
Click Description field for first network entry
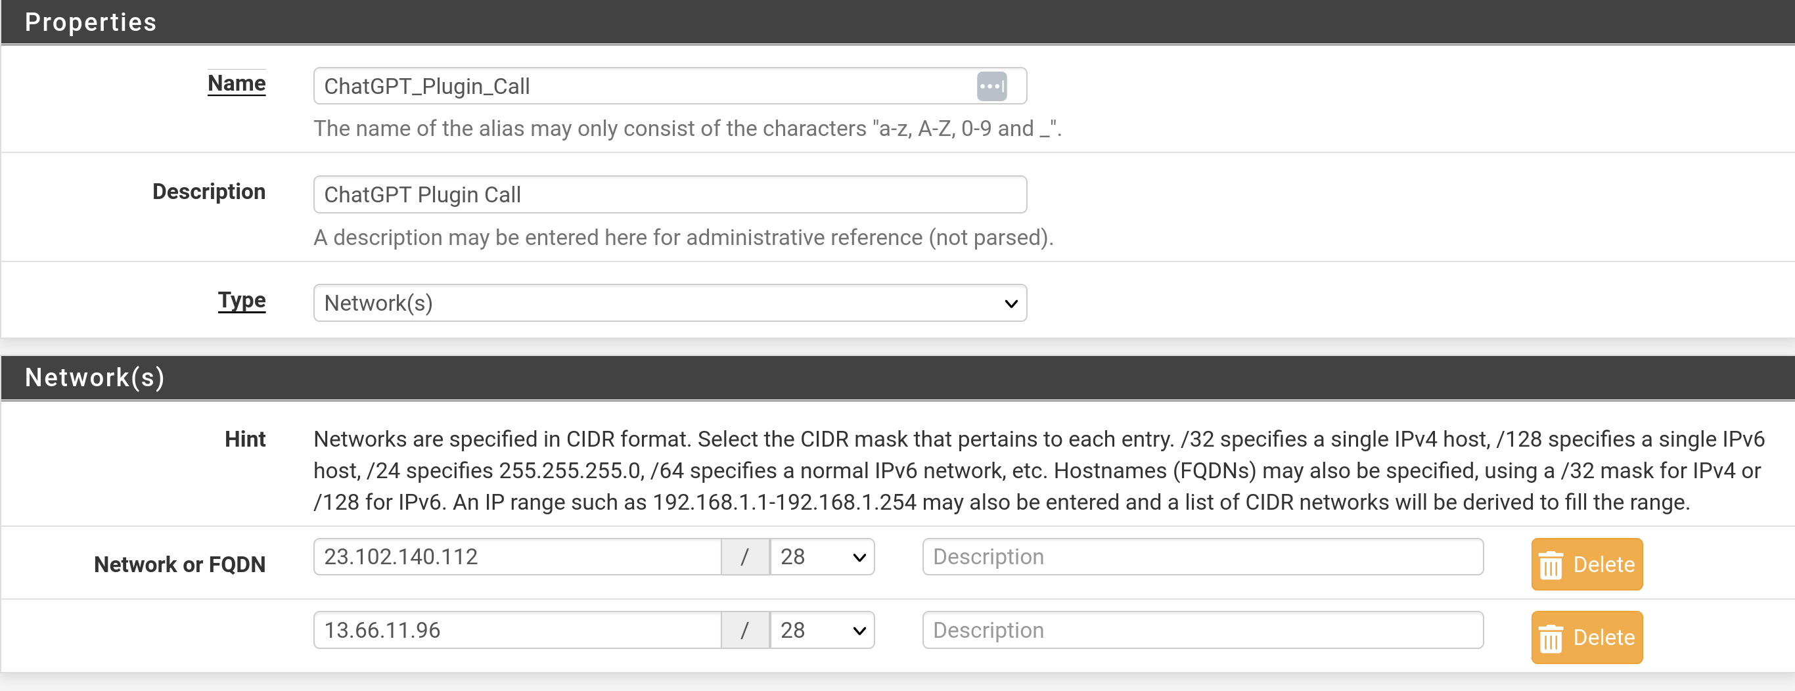(x=1203, y=556)
